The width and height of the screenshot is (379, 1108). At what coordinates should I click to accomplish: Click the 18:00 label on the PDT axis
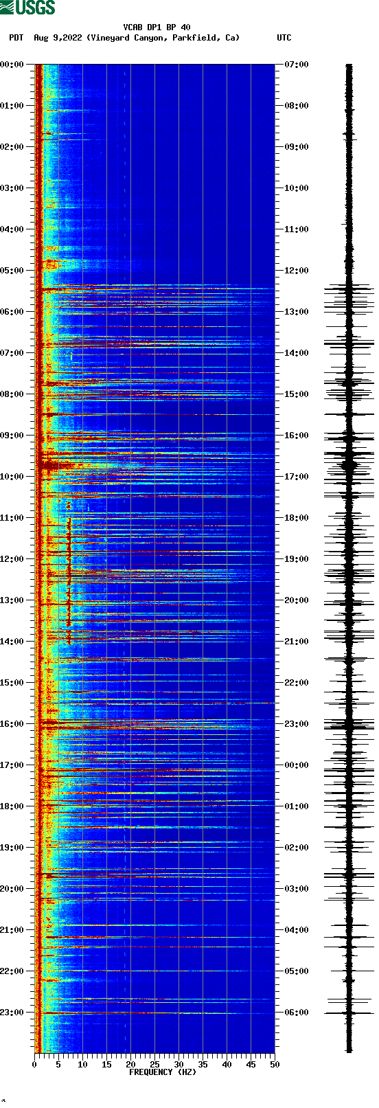(12, 806)
